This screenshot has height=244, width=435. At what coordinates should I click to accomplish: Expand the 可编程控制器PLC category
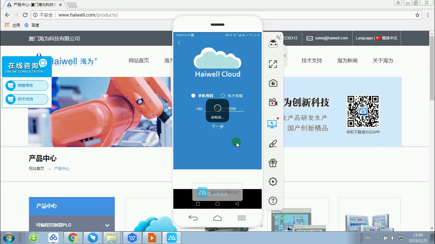pos(72,225)
